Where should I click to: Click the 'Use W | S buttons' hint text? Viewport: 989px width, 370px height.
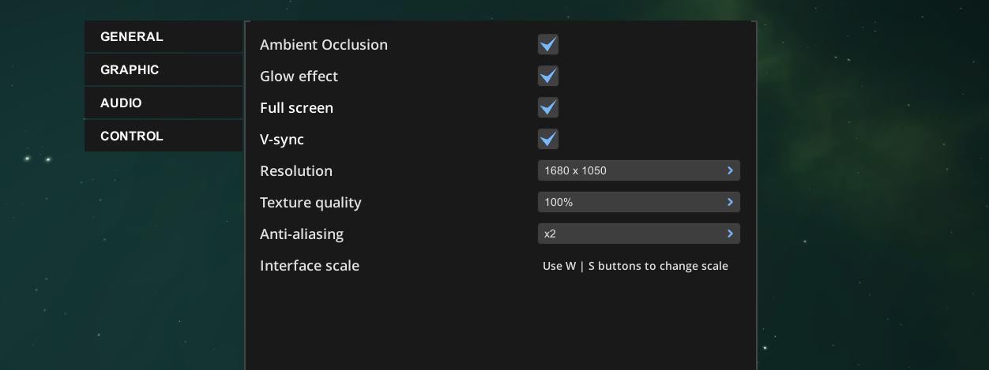(635, 266)
